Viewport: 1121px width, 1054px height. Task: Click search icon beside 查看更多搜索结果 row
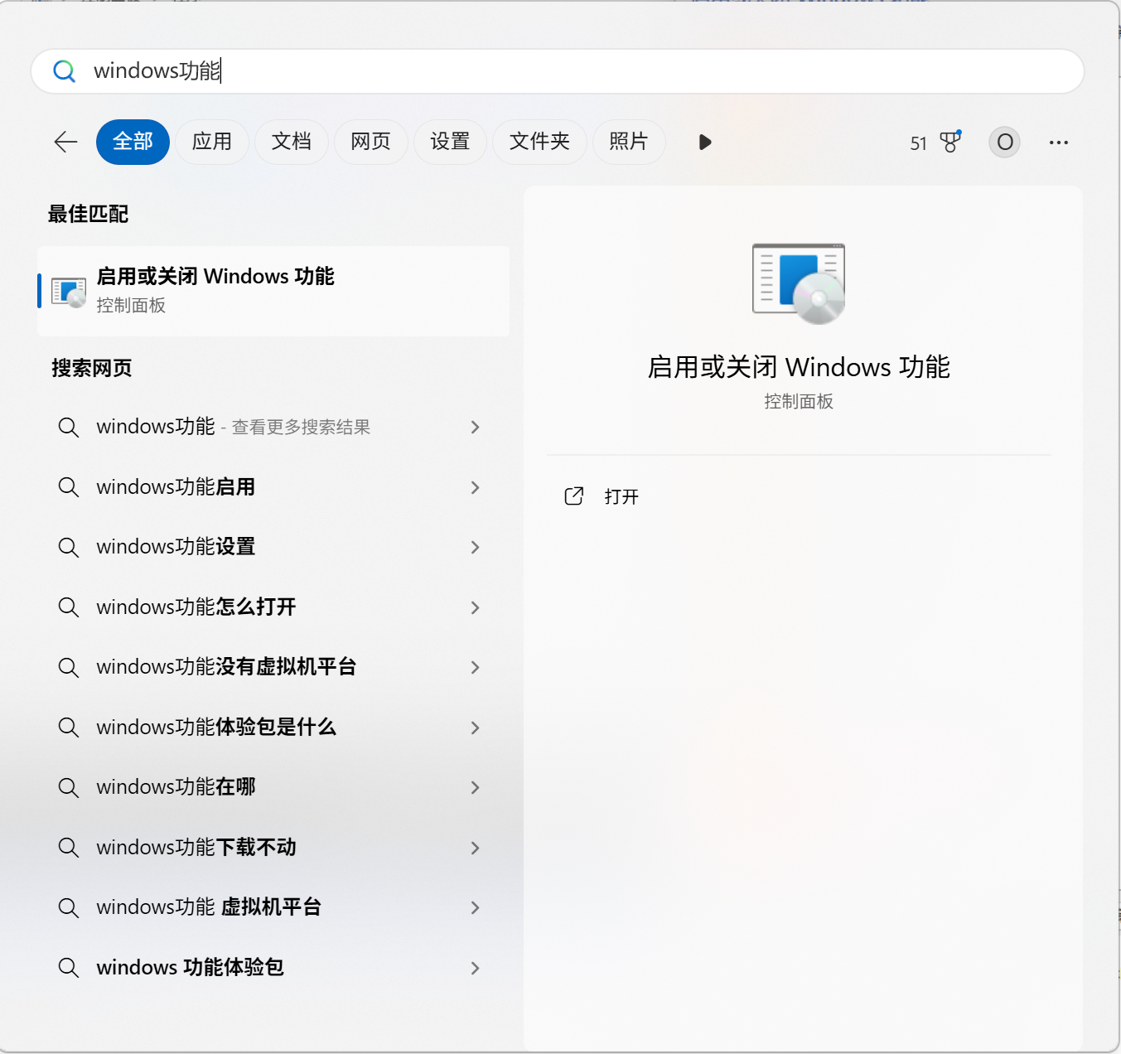point(69,428)
